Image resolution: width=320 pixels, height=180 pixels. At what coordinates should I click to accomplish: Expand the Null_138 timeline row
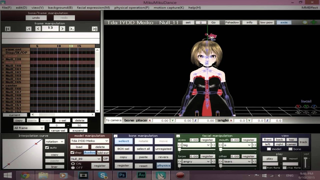pyautogui.click(x=3, y=59)
